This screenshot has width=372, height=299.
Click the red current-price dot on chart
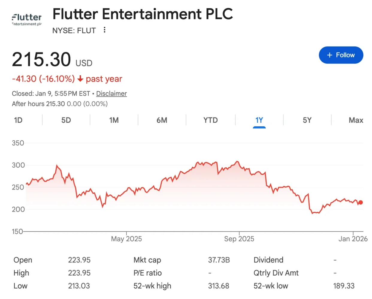point(361,202)
